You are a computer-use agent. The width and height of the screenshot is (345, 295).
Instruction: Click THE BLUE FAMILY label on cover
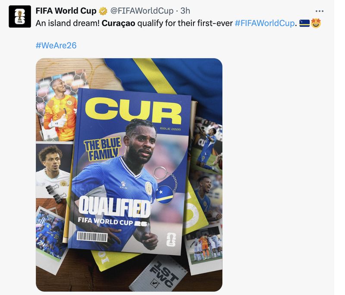(103, 149)
